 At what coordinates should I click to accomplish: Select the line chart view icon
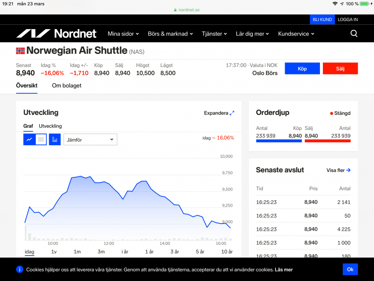[x=29, y=139]
